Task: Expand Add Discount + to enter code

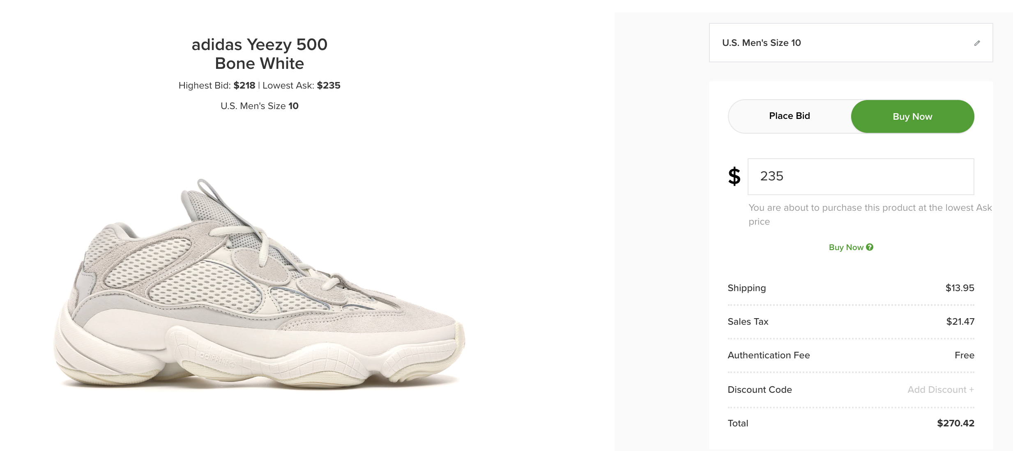Action: (x=940, y=389)
